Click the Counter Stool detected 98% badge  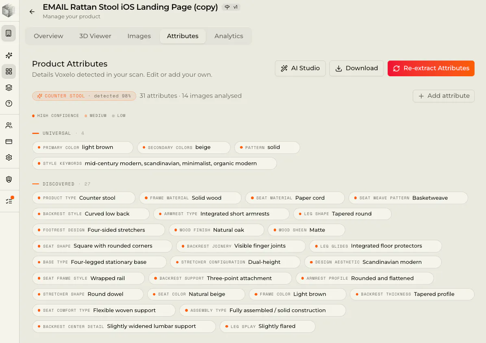84,96
